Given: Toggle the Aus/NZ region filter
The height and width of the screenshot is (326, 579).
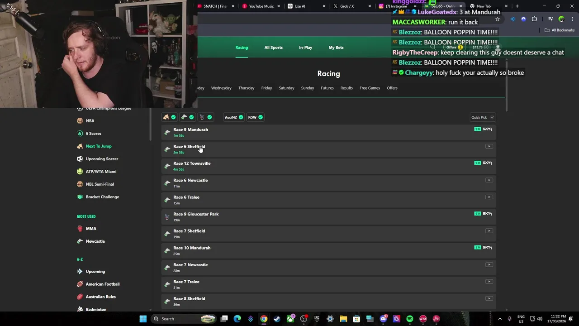Looking at the screenshot, I should tap(234, 117).
